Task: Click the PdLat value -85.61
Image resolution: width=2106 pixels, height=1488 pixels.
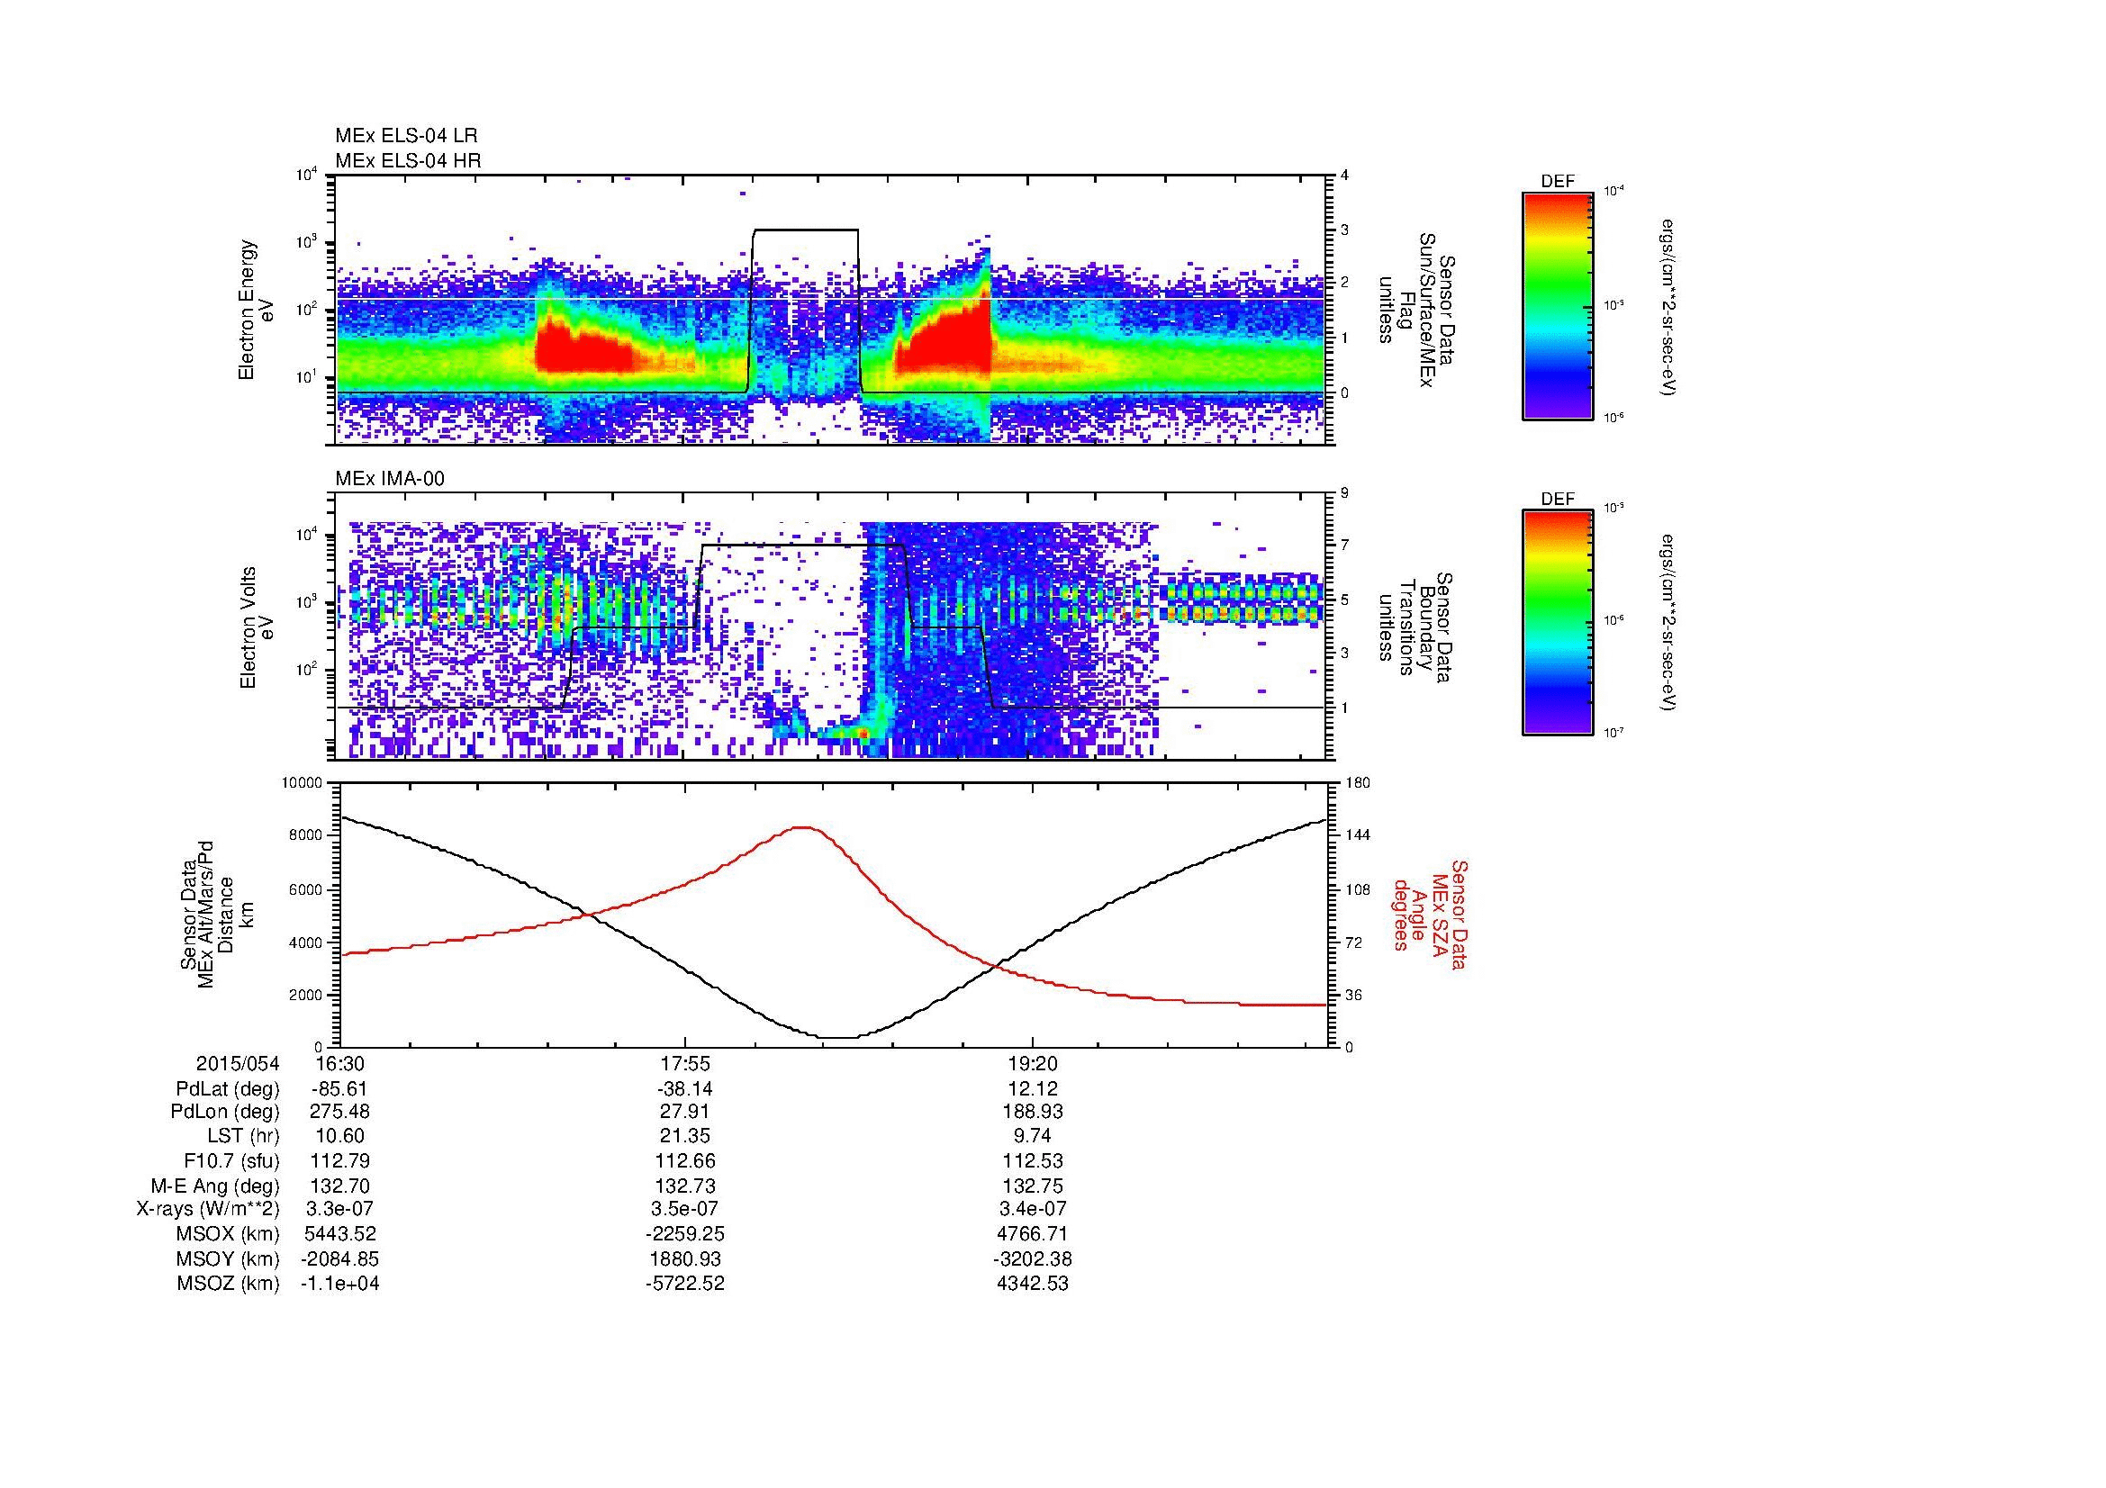Action: (x=339, y=1089)
